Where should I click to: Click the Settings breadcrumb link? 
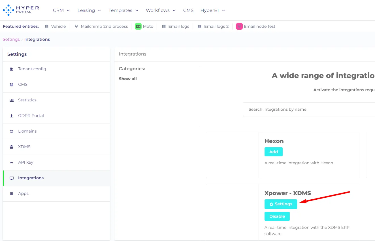click(x=11, y=39)
